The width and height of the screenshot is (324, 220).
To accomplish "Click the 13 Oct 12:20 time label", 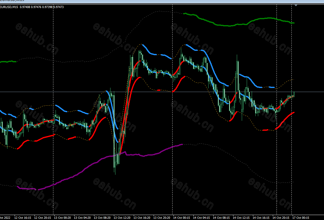I will pyautogui.click(x=122, y=218).
